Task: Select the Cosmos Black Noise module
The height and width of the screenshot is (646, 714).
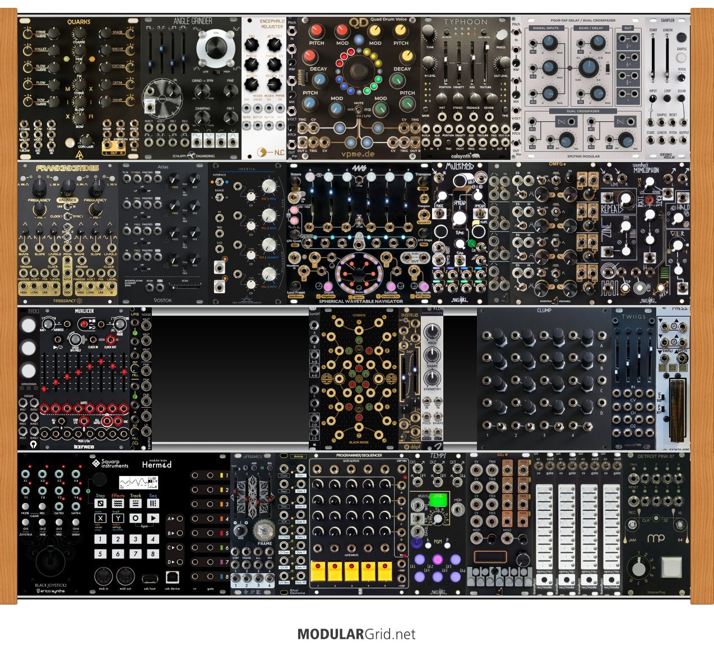Action: [x=359, y=379]
